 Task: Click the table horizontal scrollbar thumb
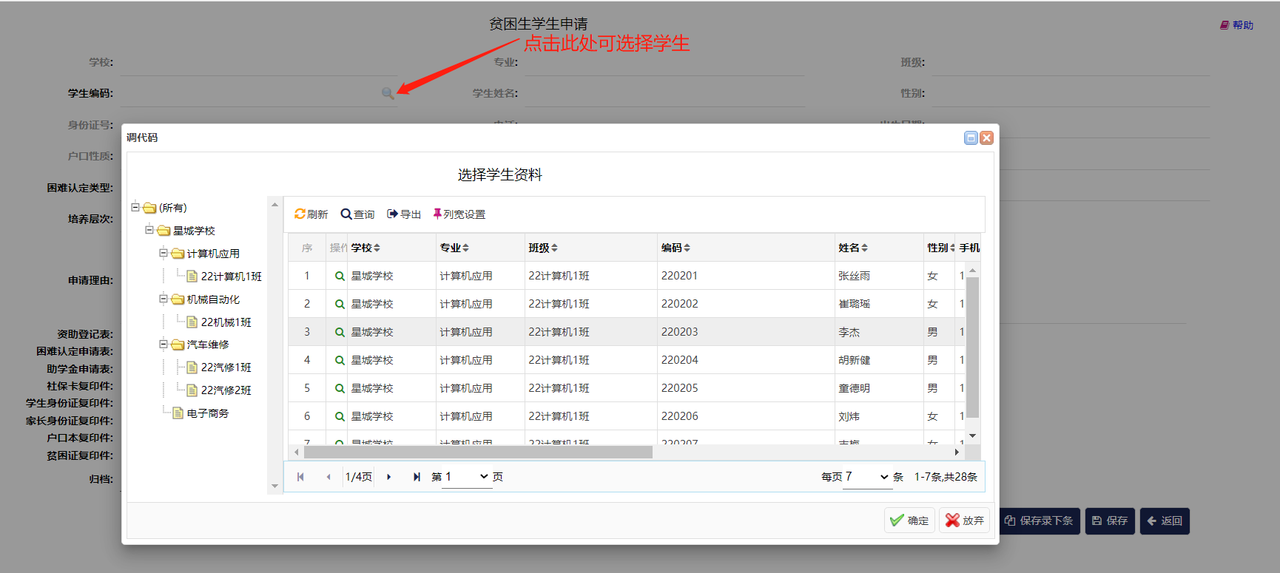(478, 452)
